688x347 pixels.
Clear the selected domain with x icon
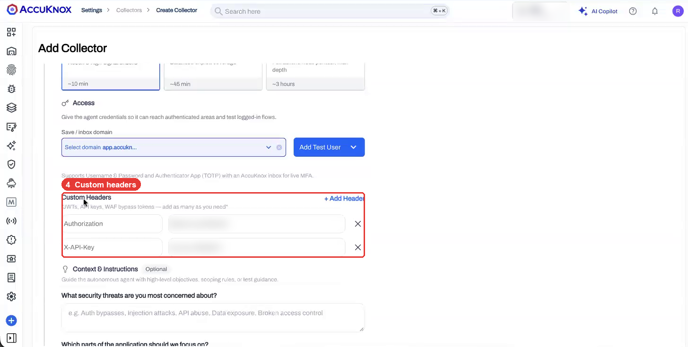tap(279, 147)
